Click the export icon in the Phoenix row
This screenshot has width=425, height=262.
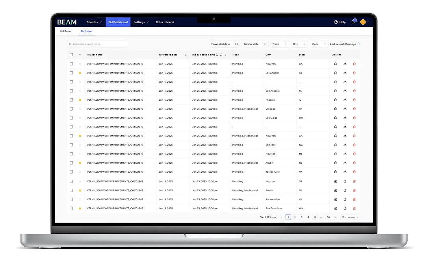pos(345,100)
